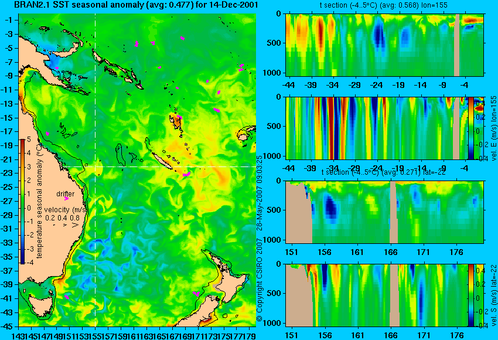Select the 'drifter' legend label
Image resolution: width=498 pixels, height=340 pixels.
coord(66,194)
